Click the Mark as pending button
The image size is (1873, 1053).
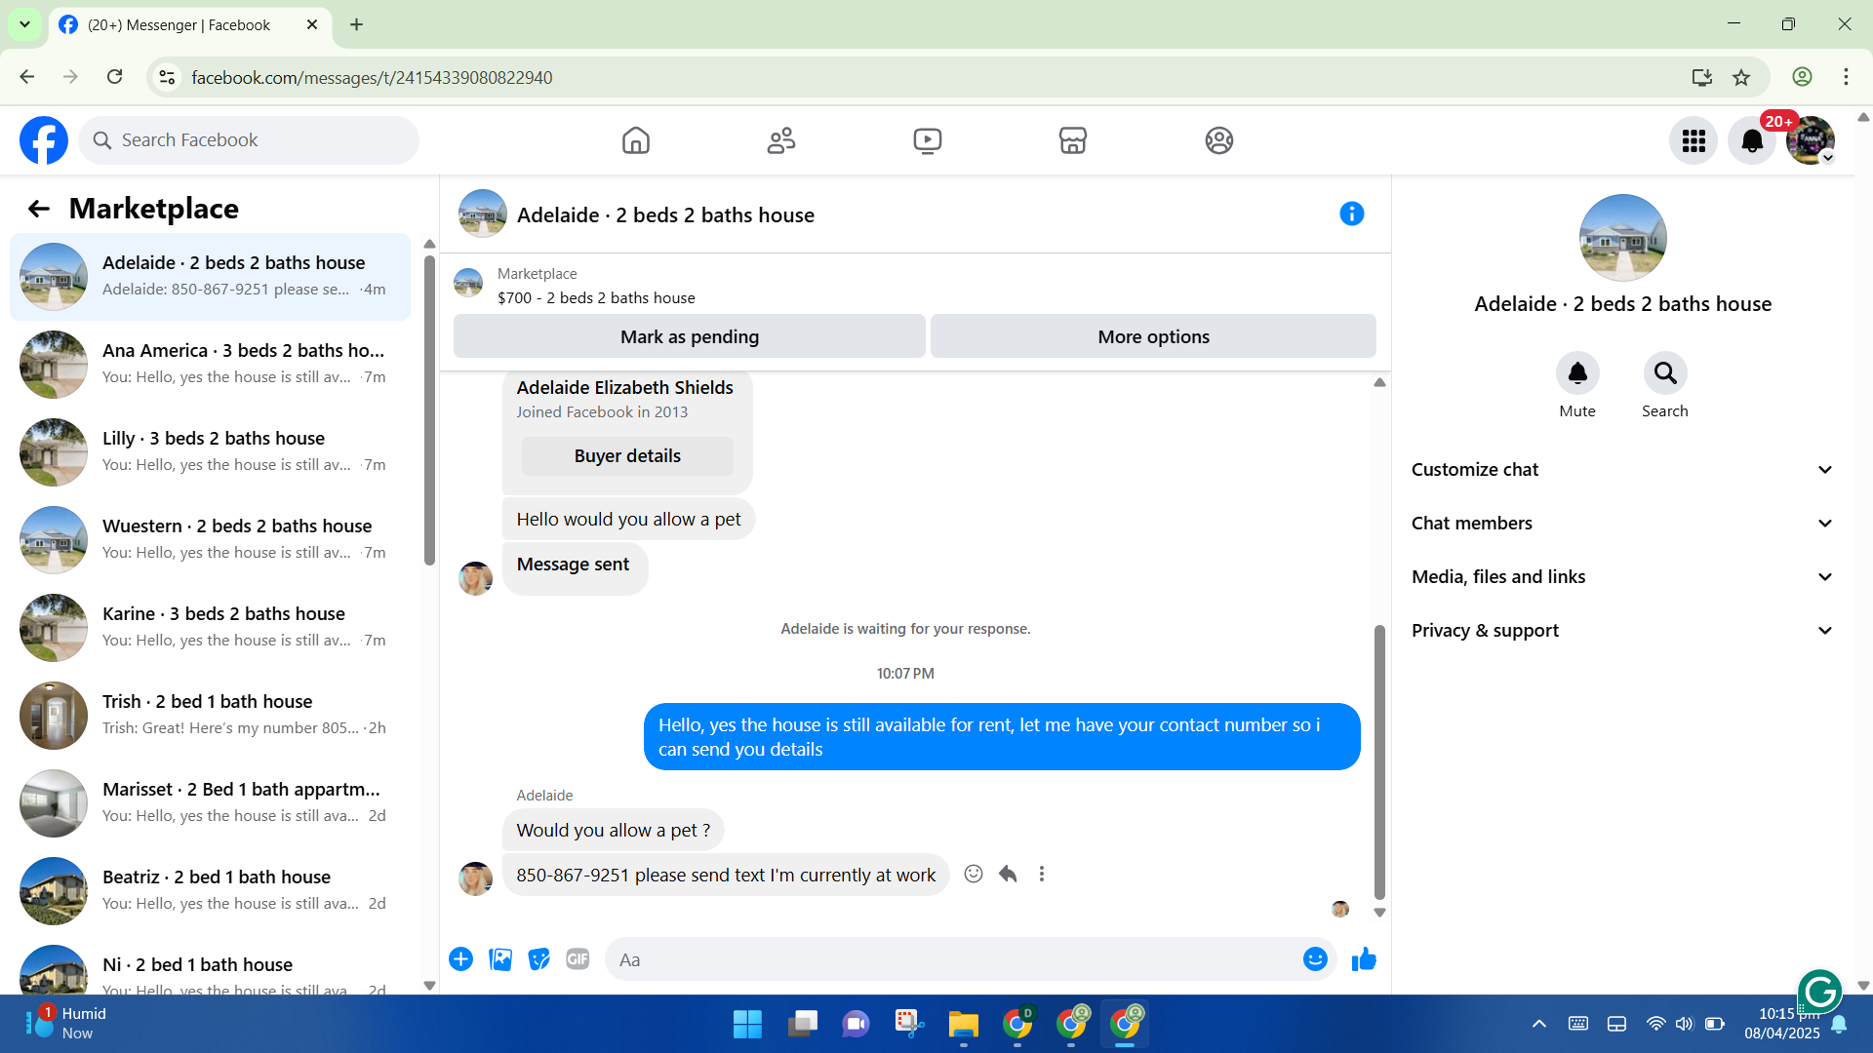click(689, 336)
